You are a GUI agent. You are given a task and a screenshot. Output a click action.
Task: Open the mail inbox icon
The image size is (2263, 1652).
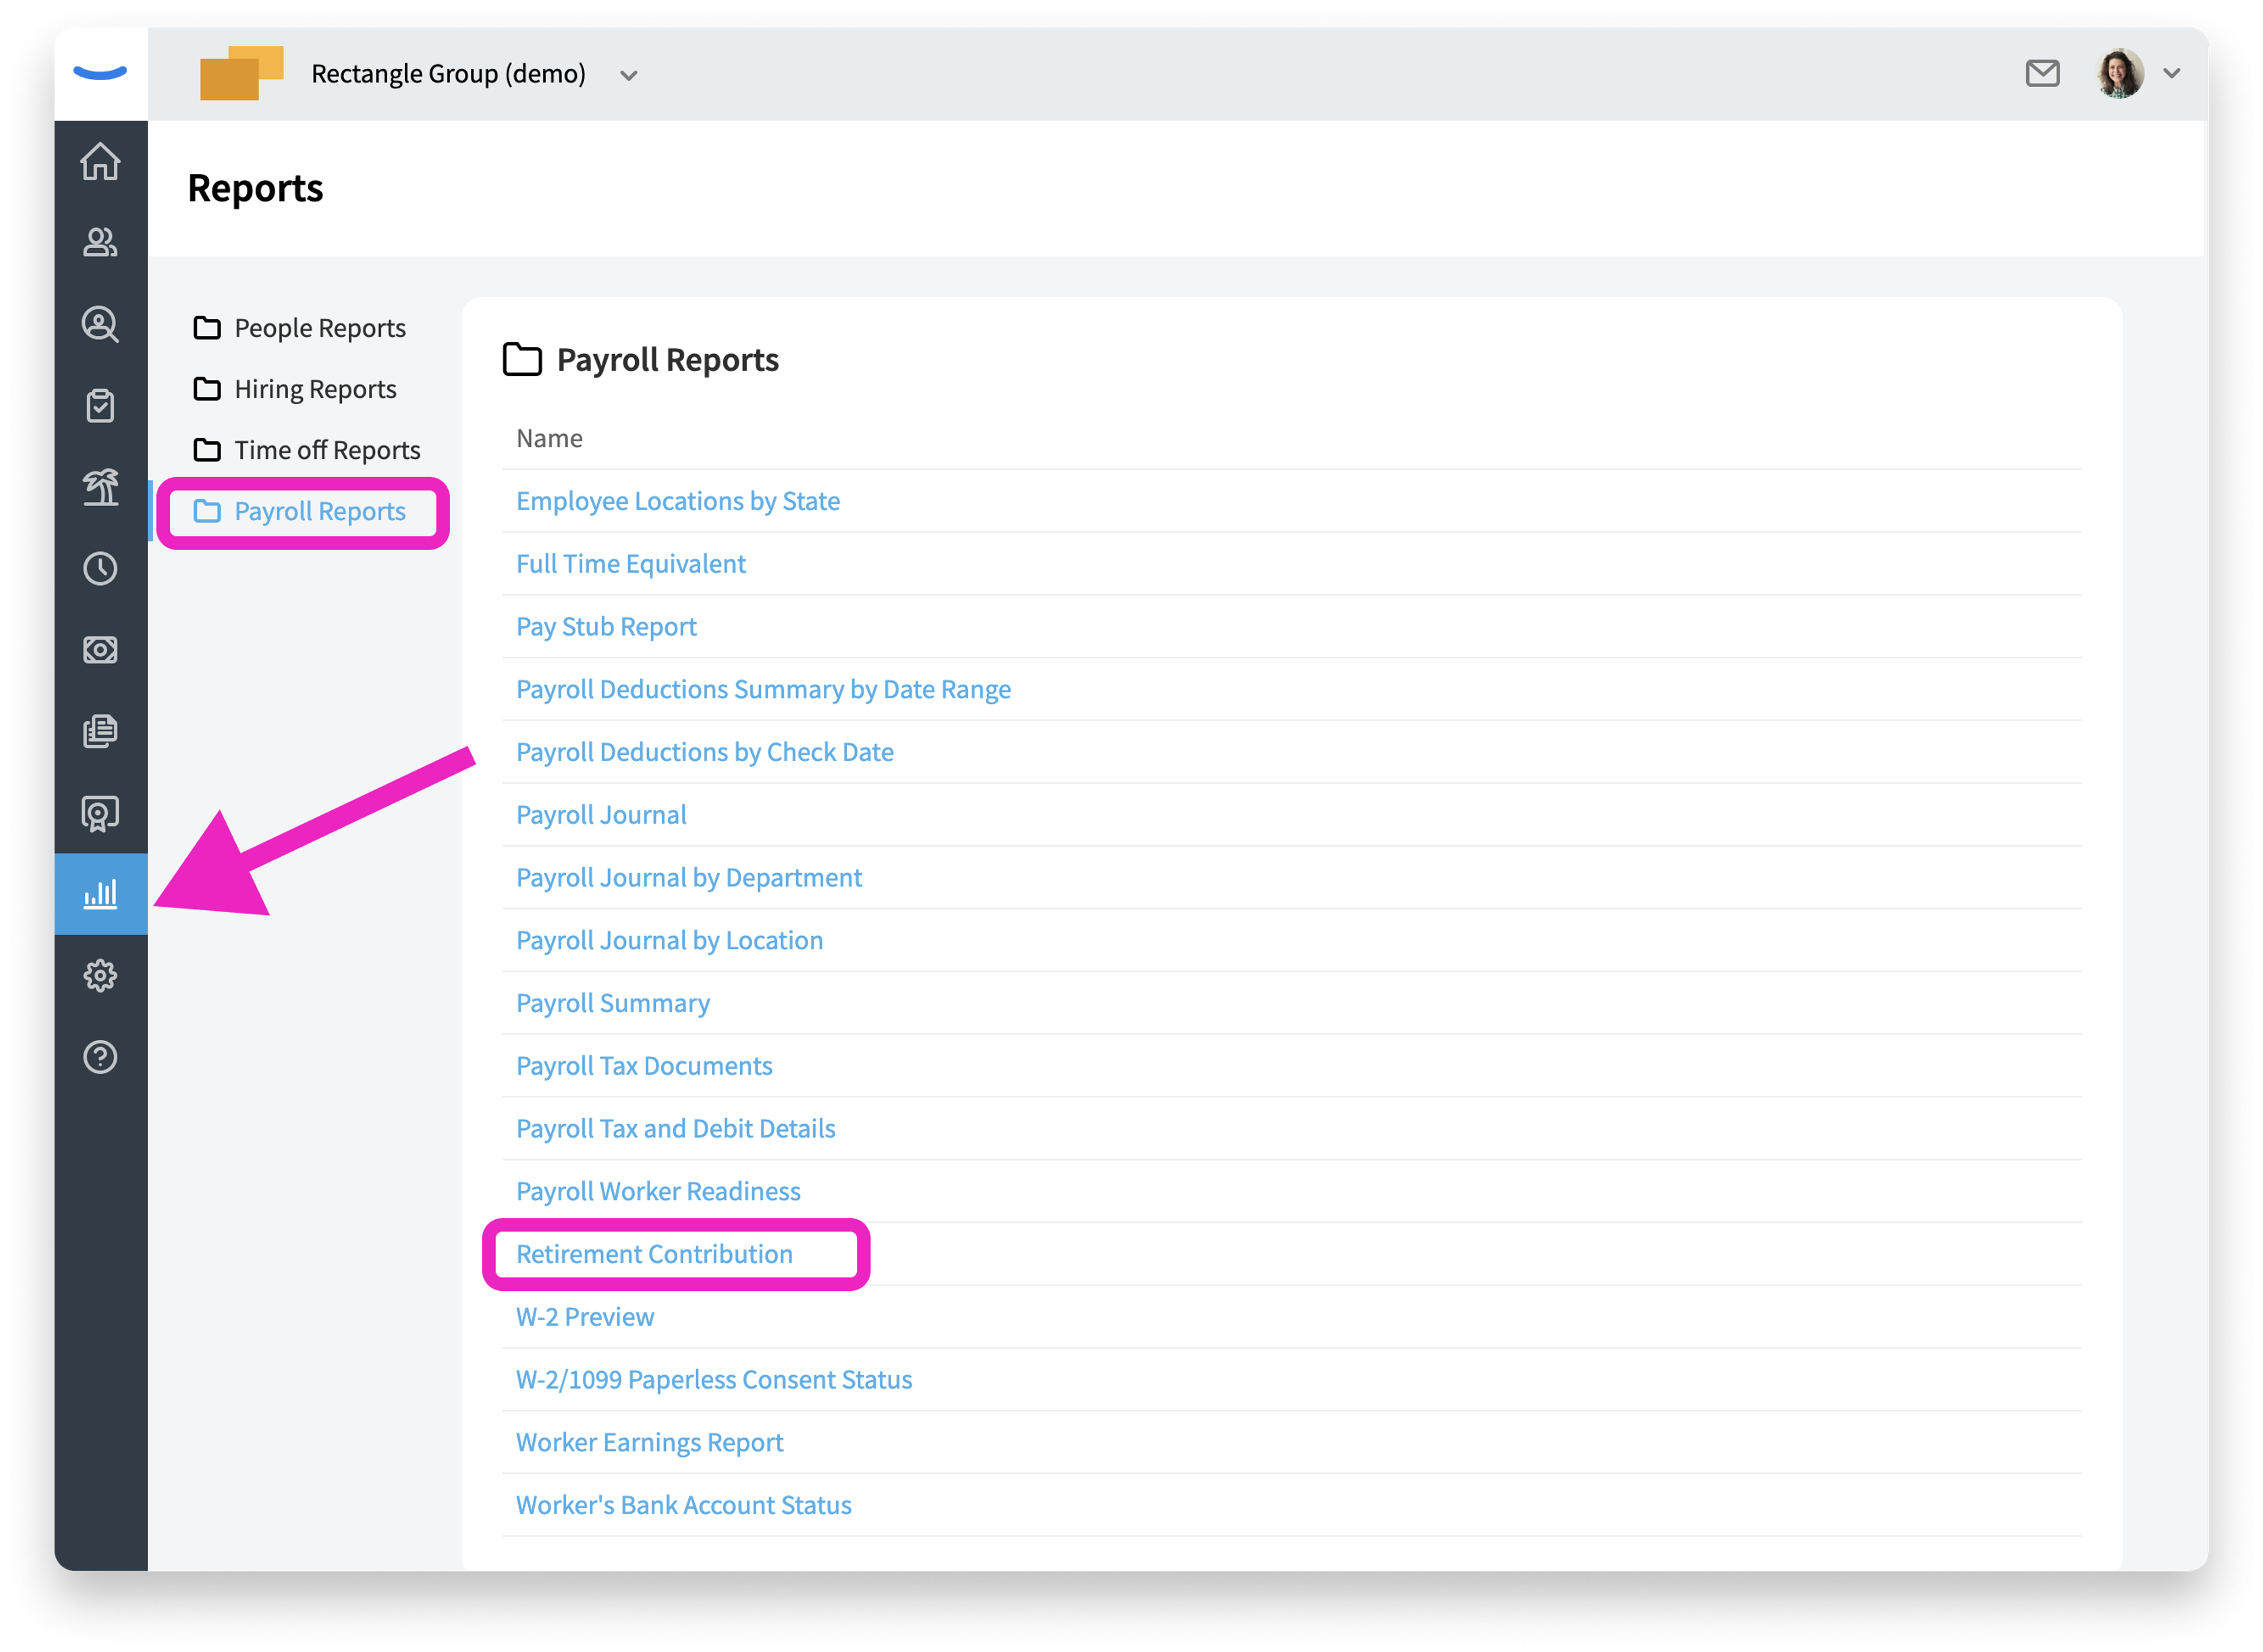2042,73
